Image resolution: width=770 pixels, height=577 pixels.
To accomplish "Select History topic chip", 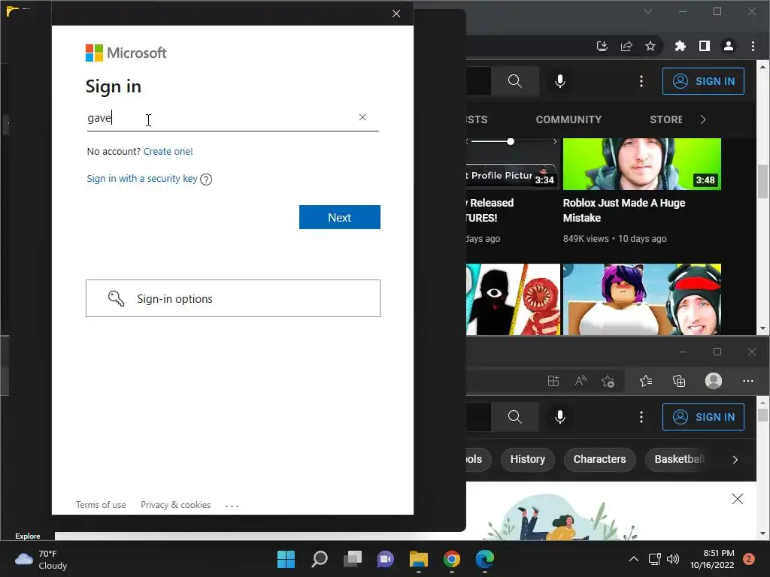I will click(527, 459).
